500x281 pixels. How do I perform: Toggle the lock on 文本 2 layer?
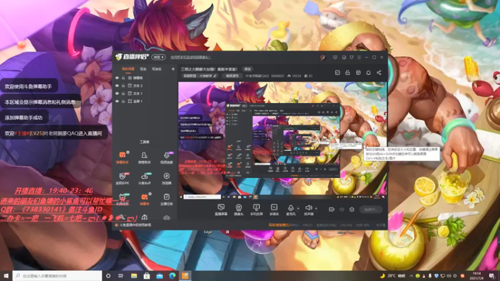pos(123,86)
